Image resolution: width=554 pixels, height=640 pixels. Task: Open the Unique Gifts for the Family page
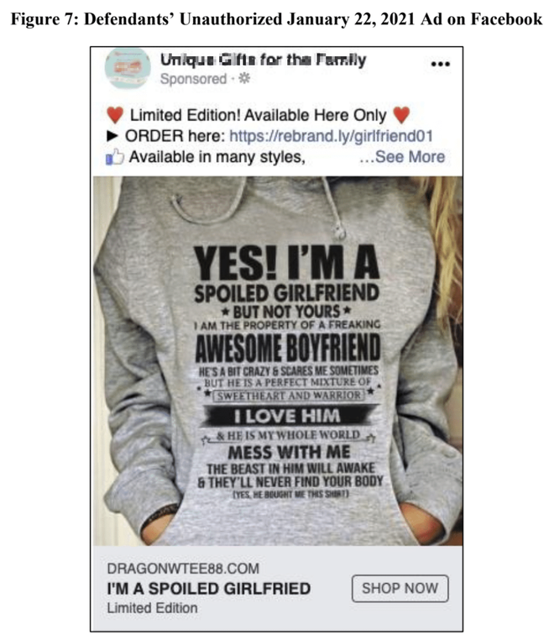coord(263,60)
